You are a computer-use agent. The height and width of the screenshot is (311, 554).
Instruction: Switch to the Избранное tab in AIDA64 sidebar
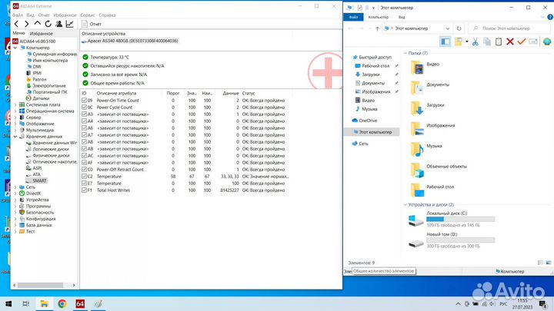click(x=42, y=34)
